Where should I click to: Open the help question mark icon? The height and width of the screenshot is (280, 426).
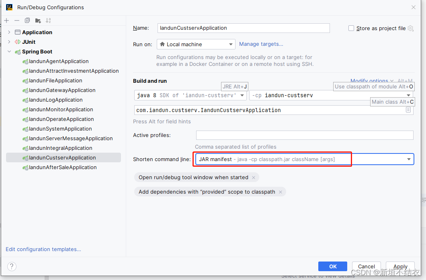click(x=12, y=266)
